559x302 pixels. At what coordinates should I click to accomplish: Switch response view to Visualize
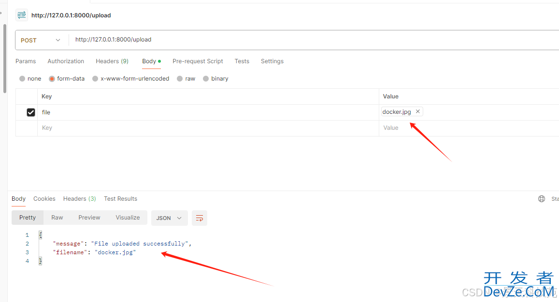(128, 218)
